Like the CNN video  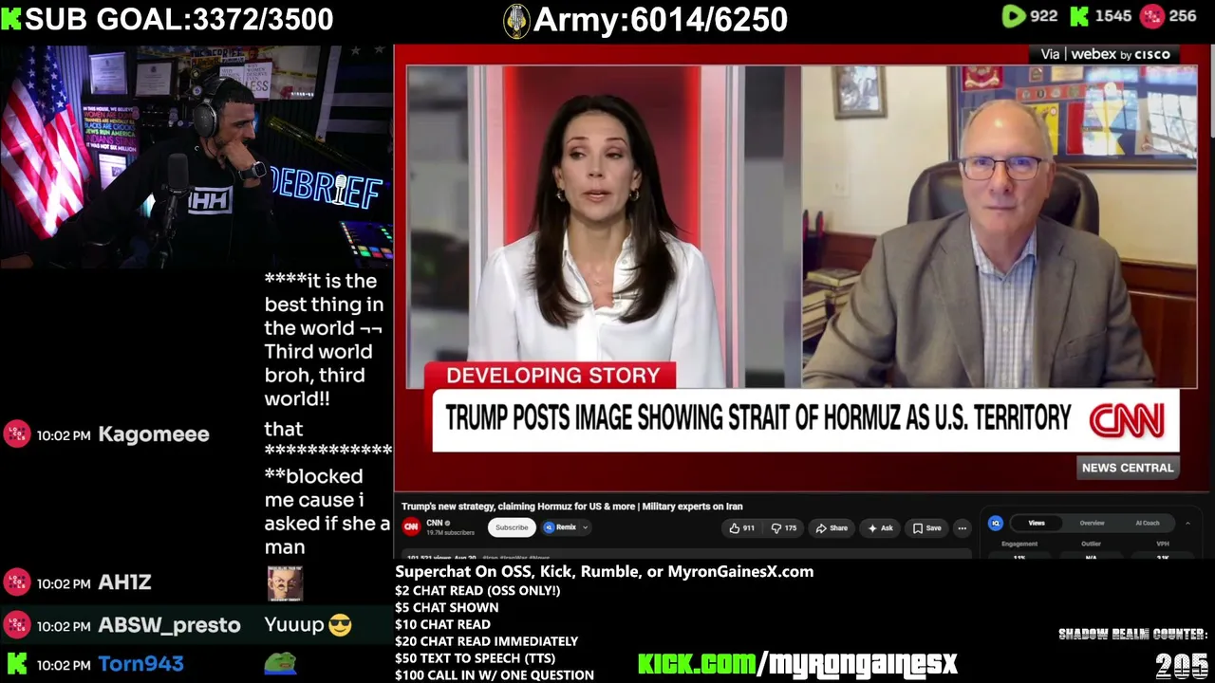pos(742,528)
